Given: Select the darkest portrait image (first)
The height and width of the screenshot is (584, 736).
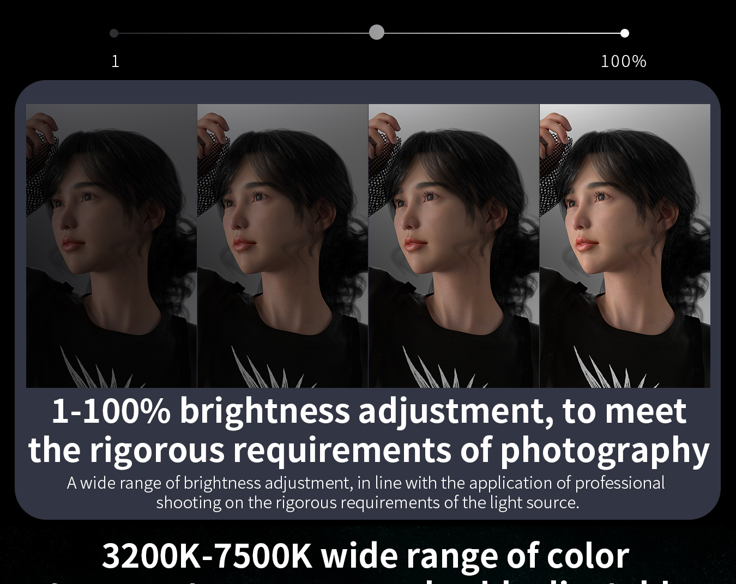Looking at the screenshot, I should (x=111, y=246).
